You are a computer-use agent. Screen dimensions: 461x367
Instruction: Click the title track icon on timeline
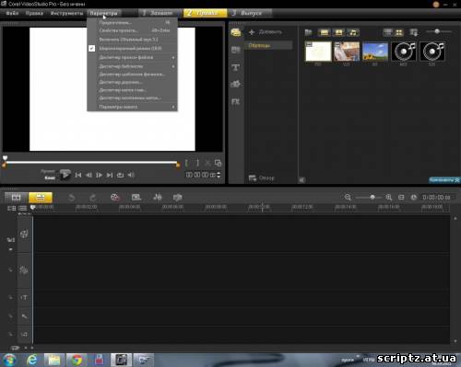point(24,297)
